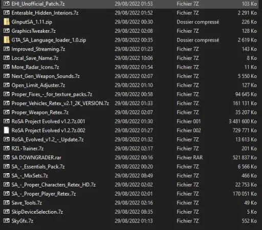Click the size value 729 771 Ko
The image size is (262, 230).
point(245,131)
